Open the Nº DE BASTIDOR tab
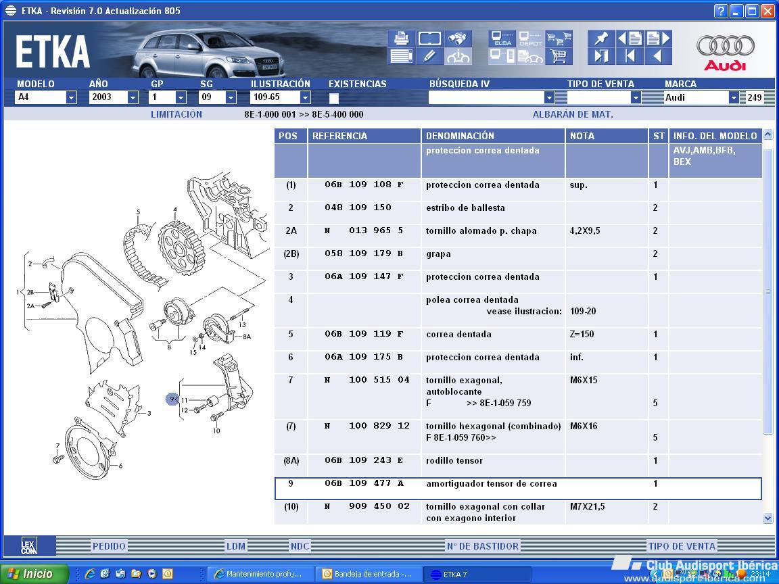 click(482, 546)
